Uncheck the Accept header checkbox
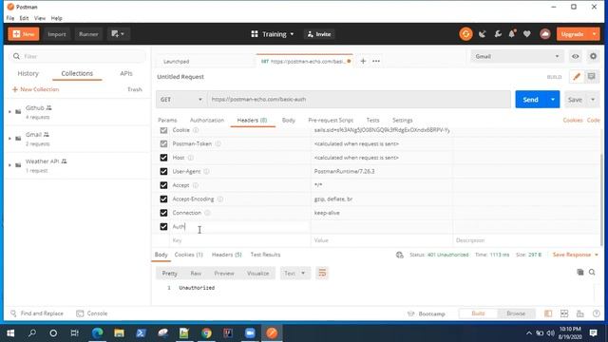 [163, 185]
